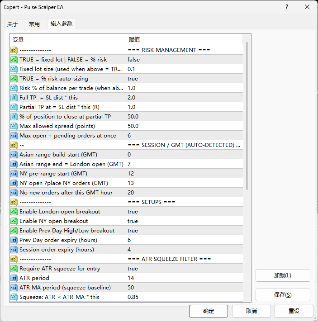The height and width of the screenshot is (322, 318).
Task: Click the icon next to Squeeze ATR multiplier
Action: (x=14, y=297)
